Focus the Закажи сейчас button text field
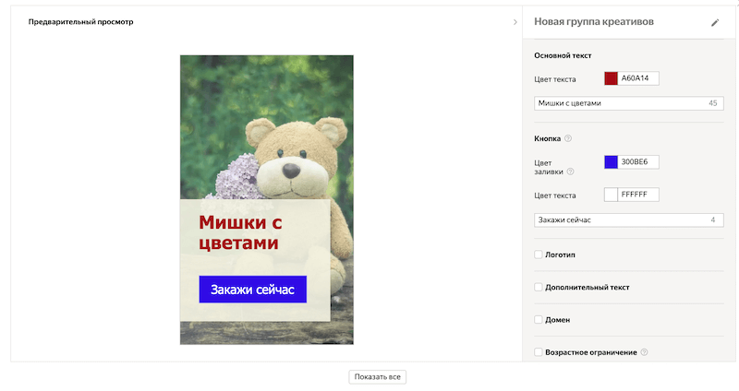739x391 pixels. 619,220
